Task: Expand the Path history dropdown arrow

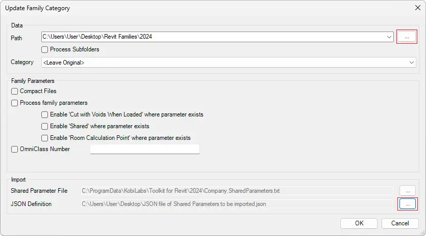Action: [x=389, y=37]
